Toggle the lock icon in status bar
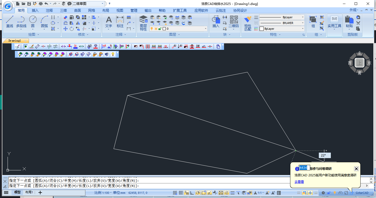Screen dimensions: 376x198 click(x=329, y=193)
